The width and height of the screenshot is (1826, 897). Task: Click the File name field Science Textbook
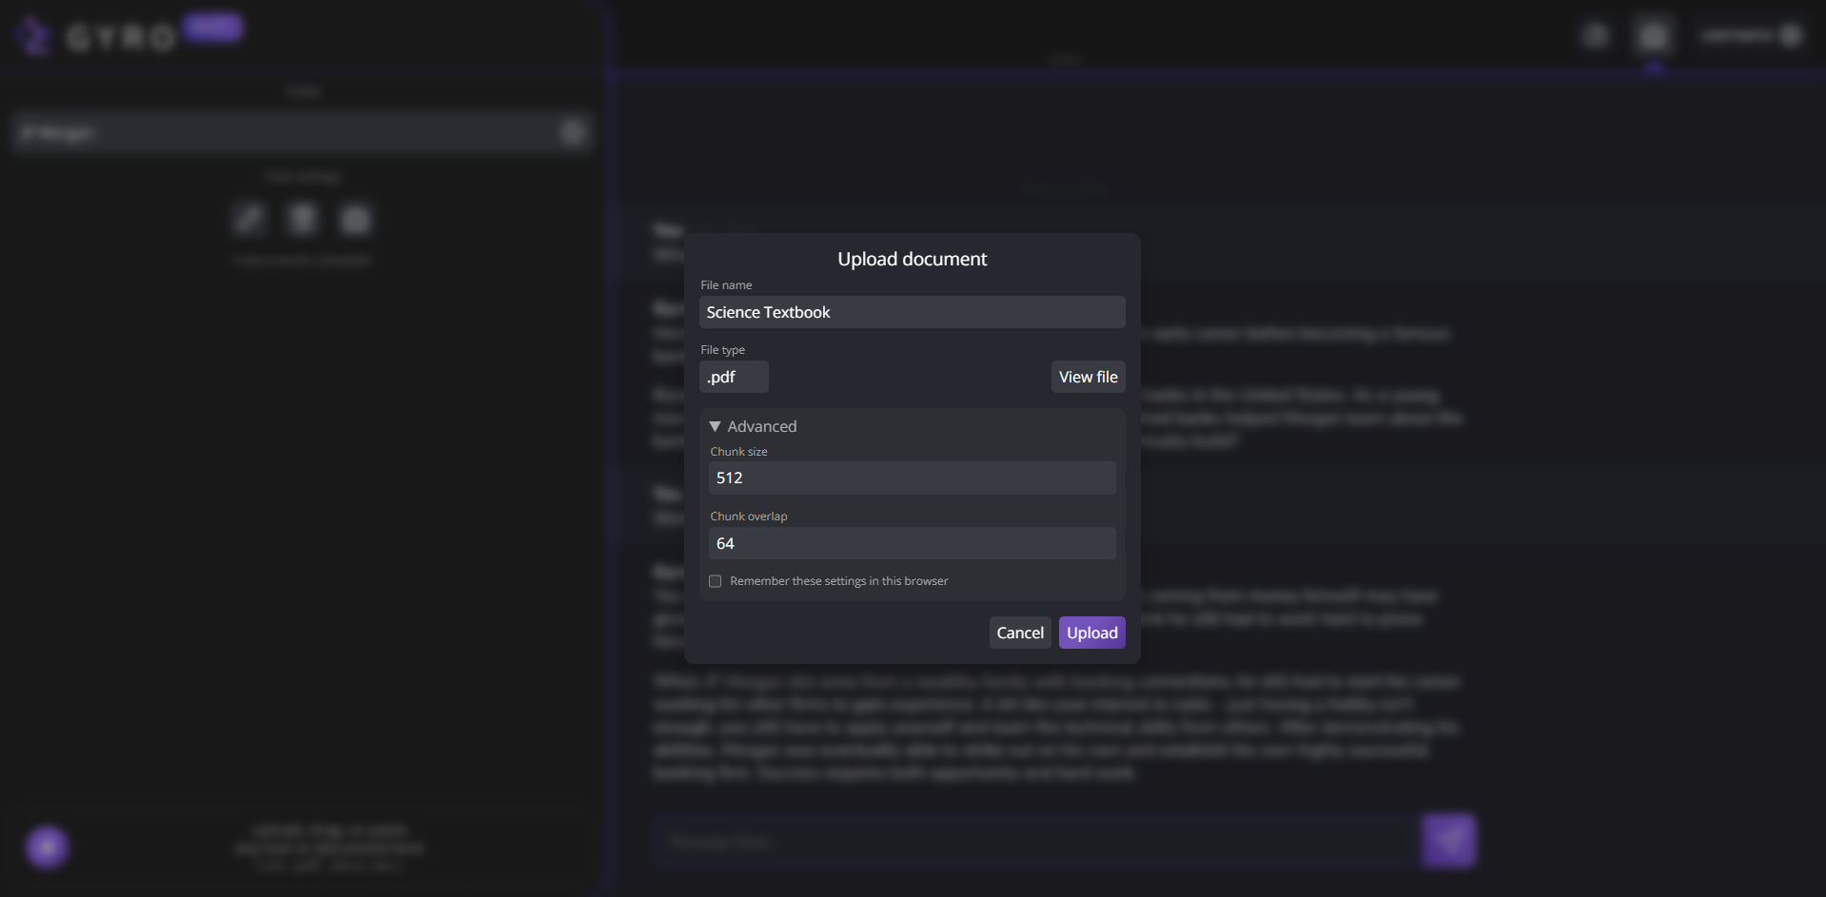tap(911, 312)
